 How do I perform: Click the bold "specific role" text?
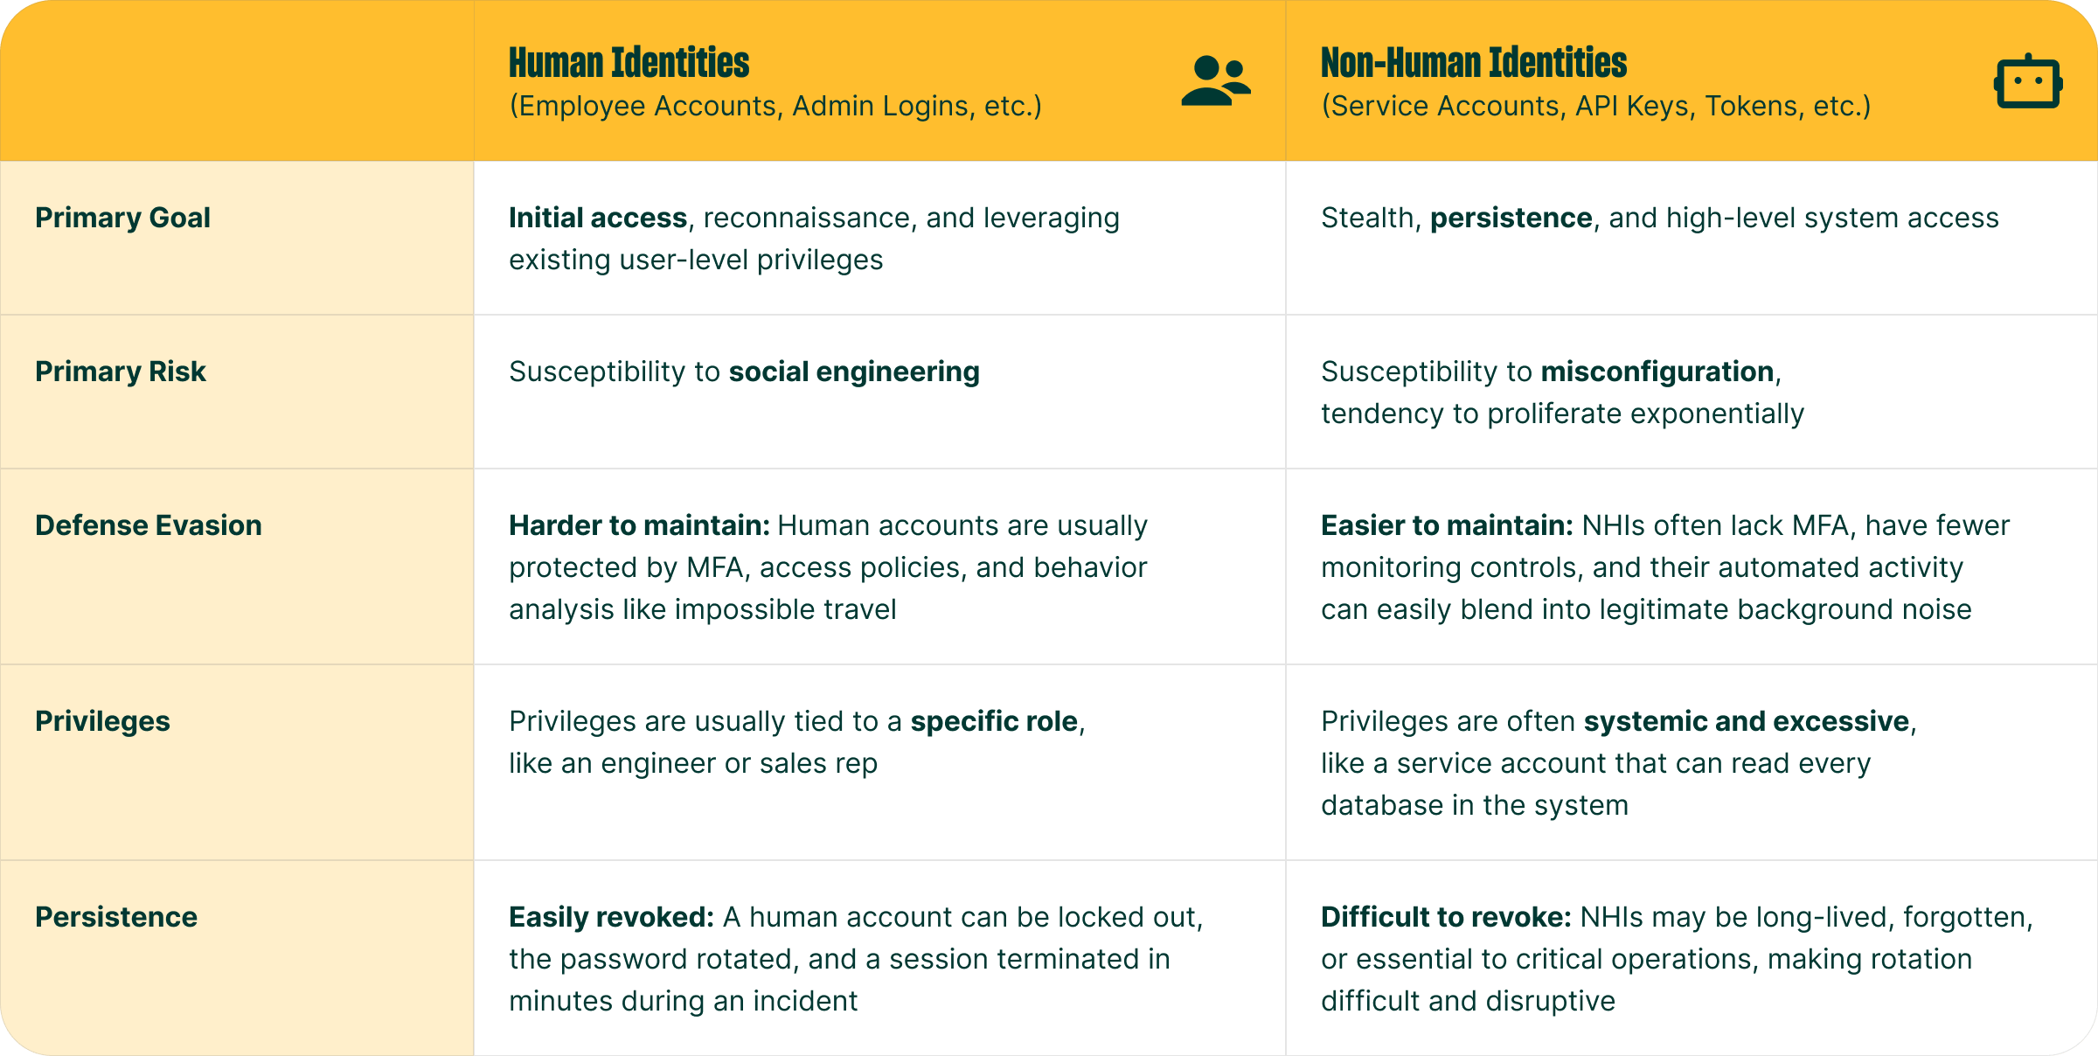tap(994, 721)
